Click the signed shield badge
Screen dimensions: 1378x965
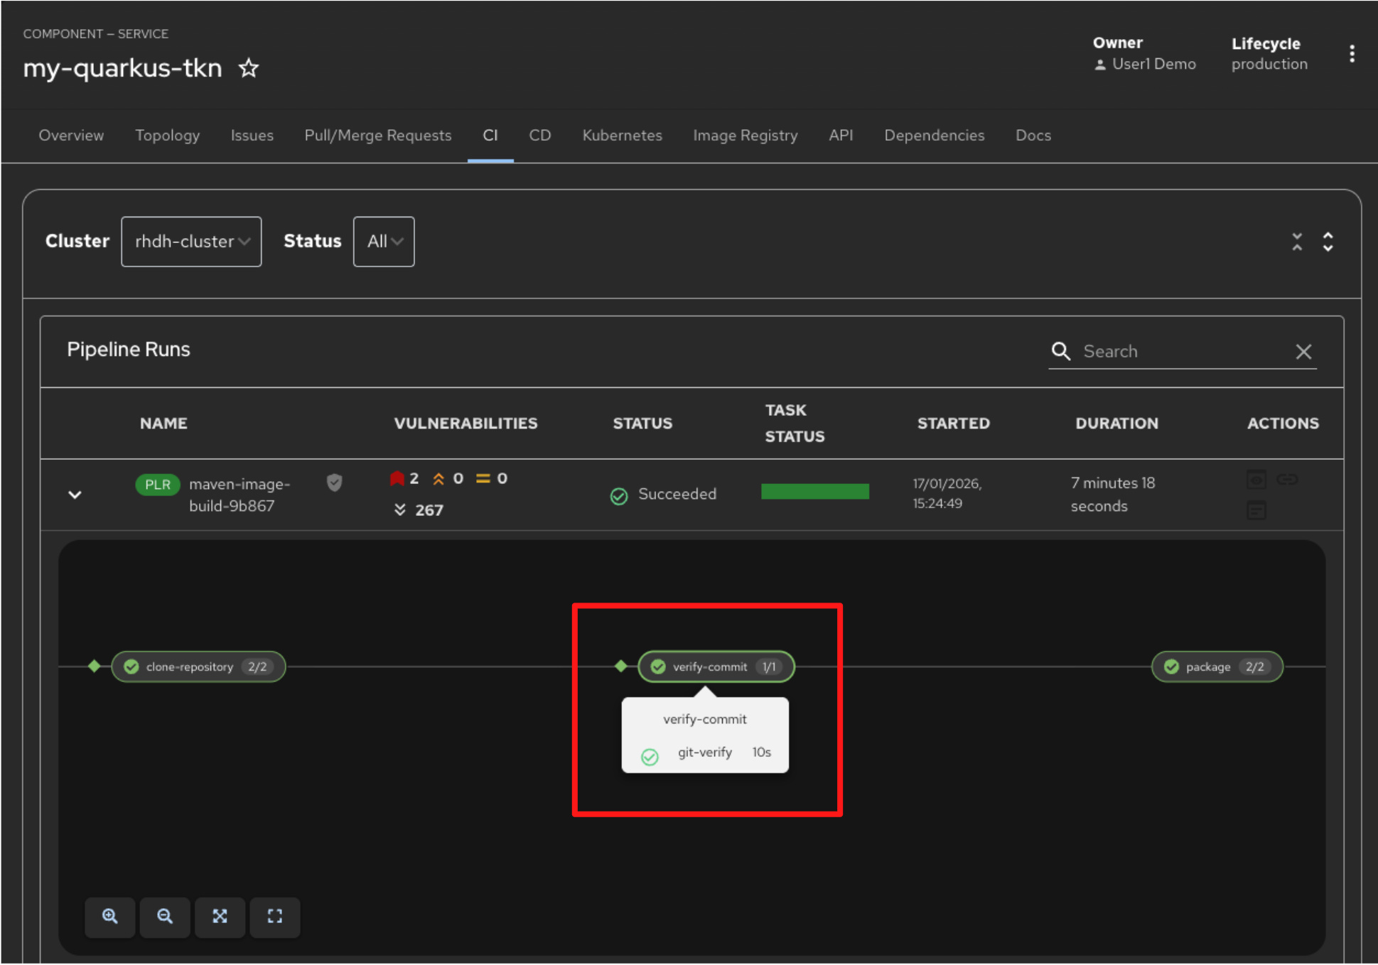click(x=334, y=483)
